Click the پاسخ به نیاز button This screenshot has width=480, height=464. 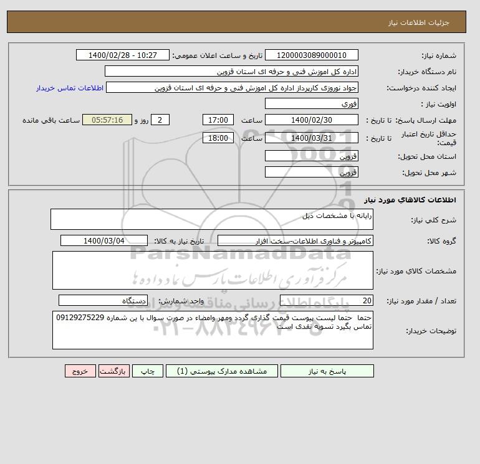tap(327, 371)
